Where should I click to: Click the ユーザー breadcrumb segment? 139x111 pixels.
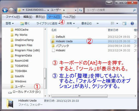(56, 10)
